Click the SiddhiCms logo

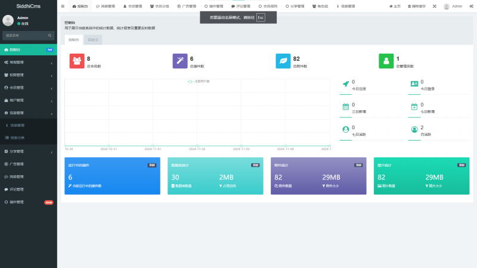click(x=28, y=6)
